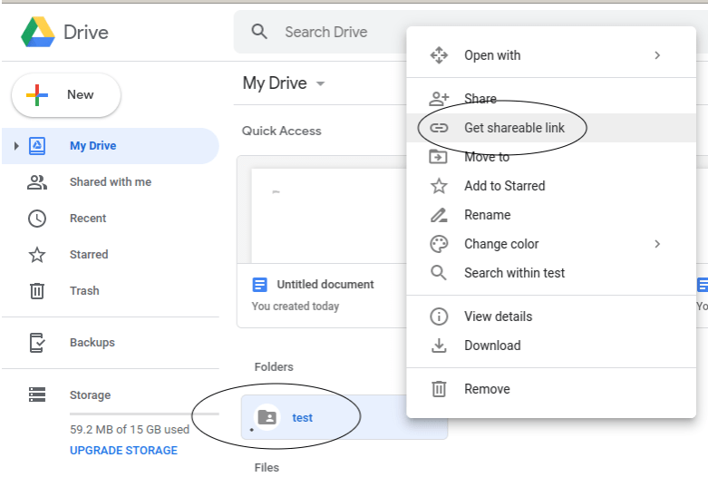Click the Trash bin icon in sidebar

pyautogui.click(x=37, y=291)
